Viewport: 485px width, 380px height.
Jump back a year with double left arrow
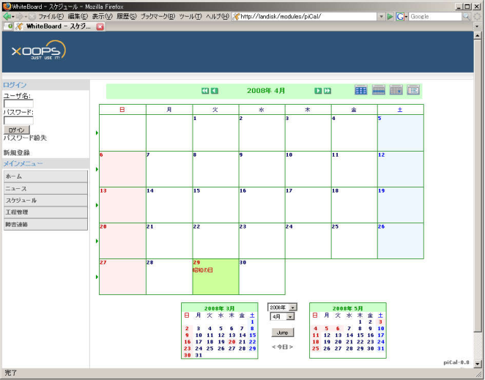click(x=205, y=91)
